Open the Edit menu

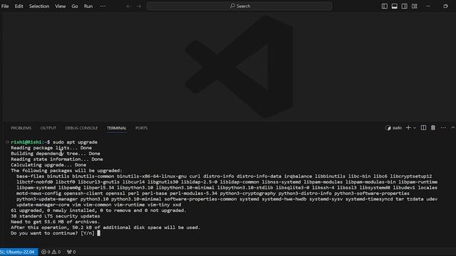coord(19,6)
